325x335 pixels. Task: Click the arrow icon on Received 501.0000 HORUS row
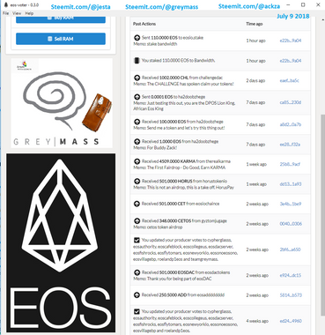137,181
